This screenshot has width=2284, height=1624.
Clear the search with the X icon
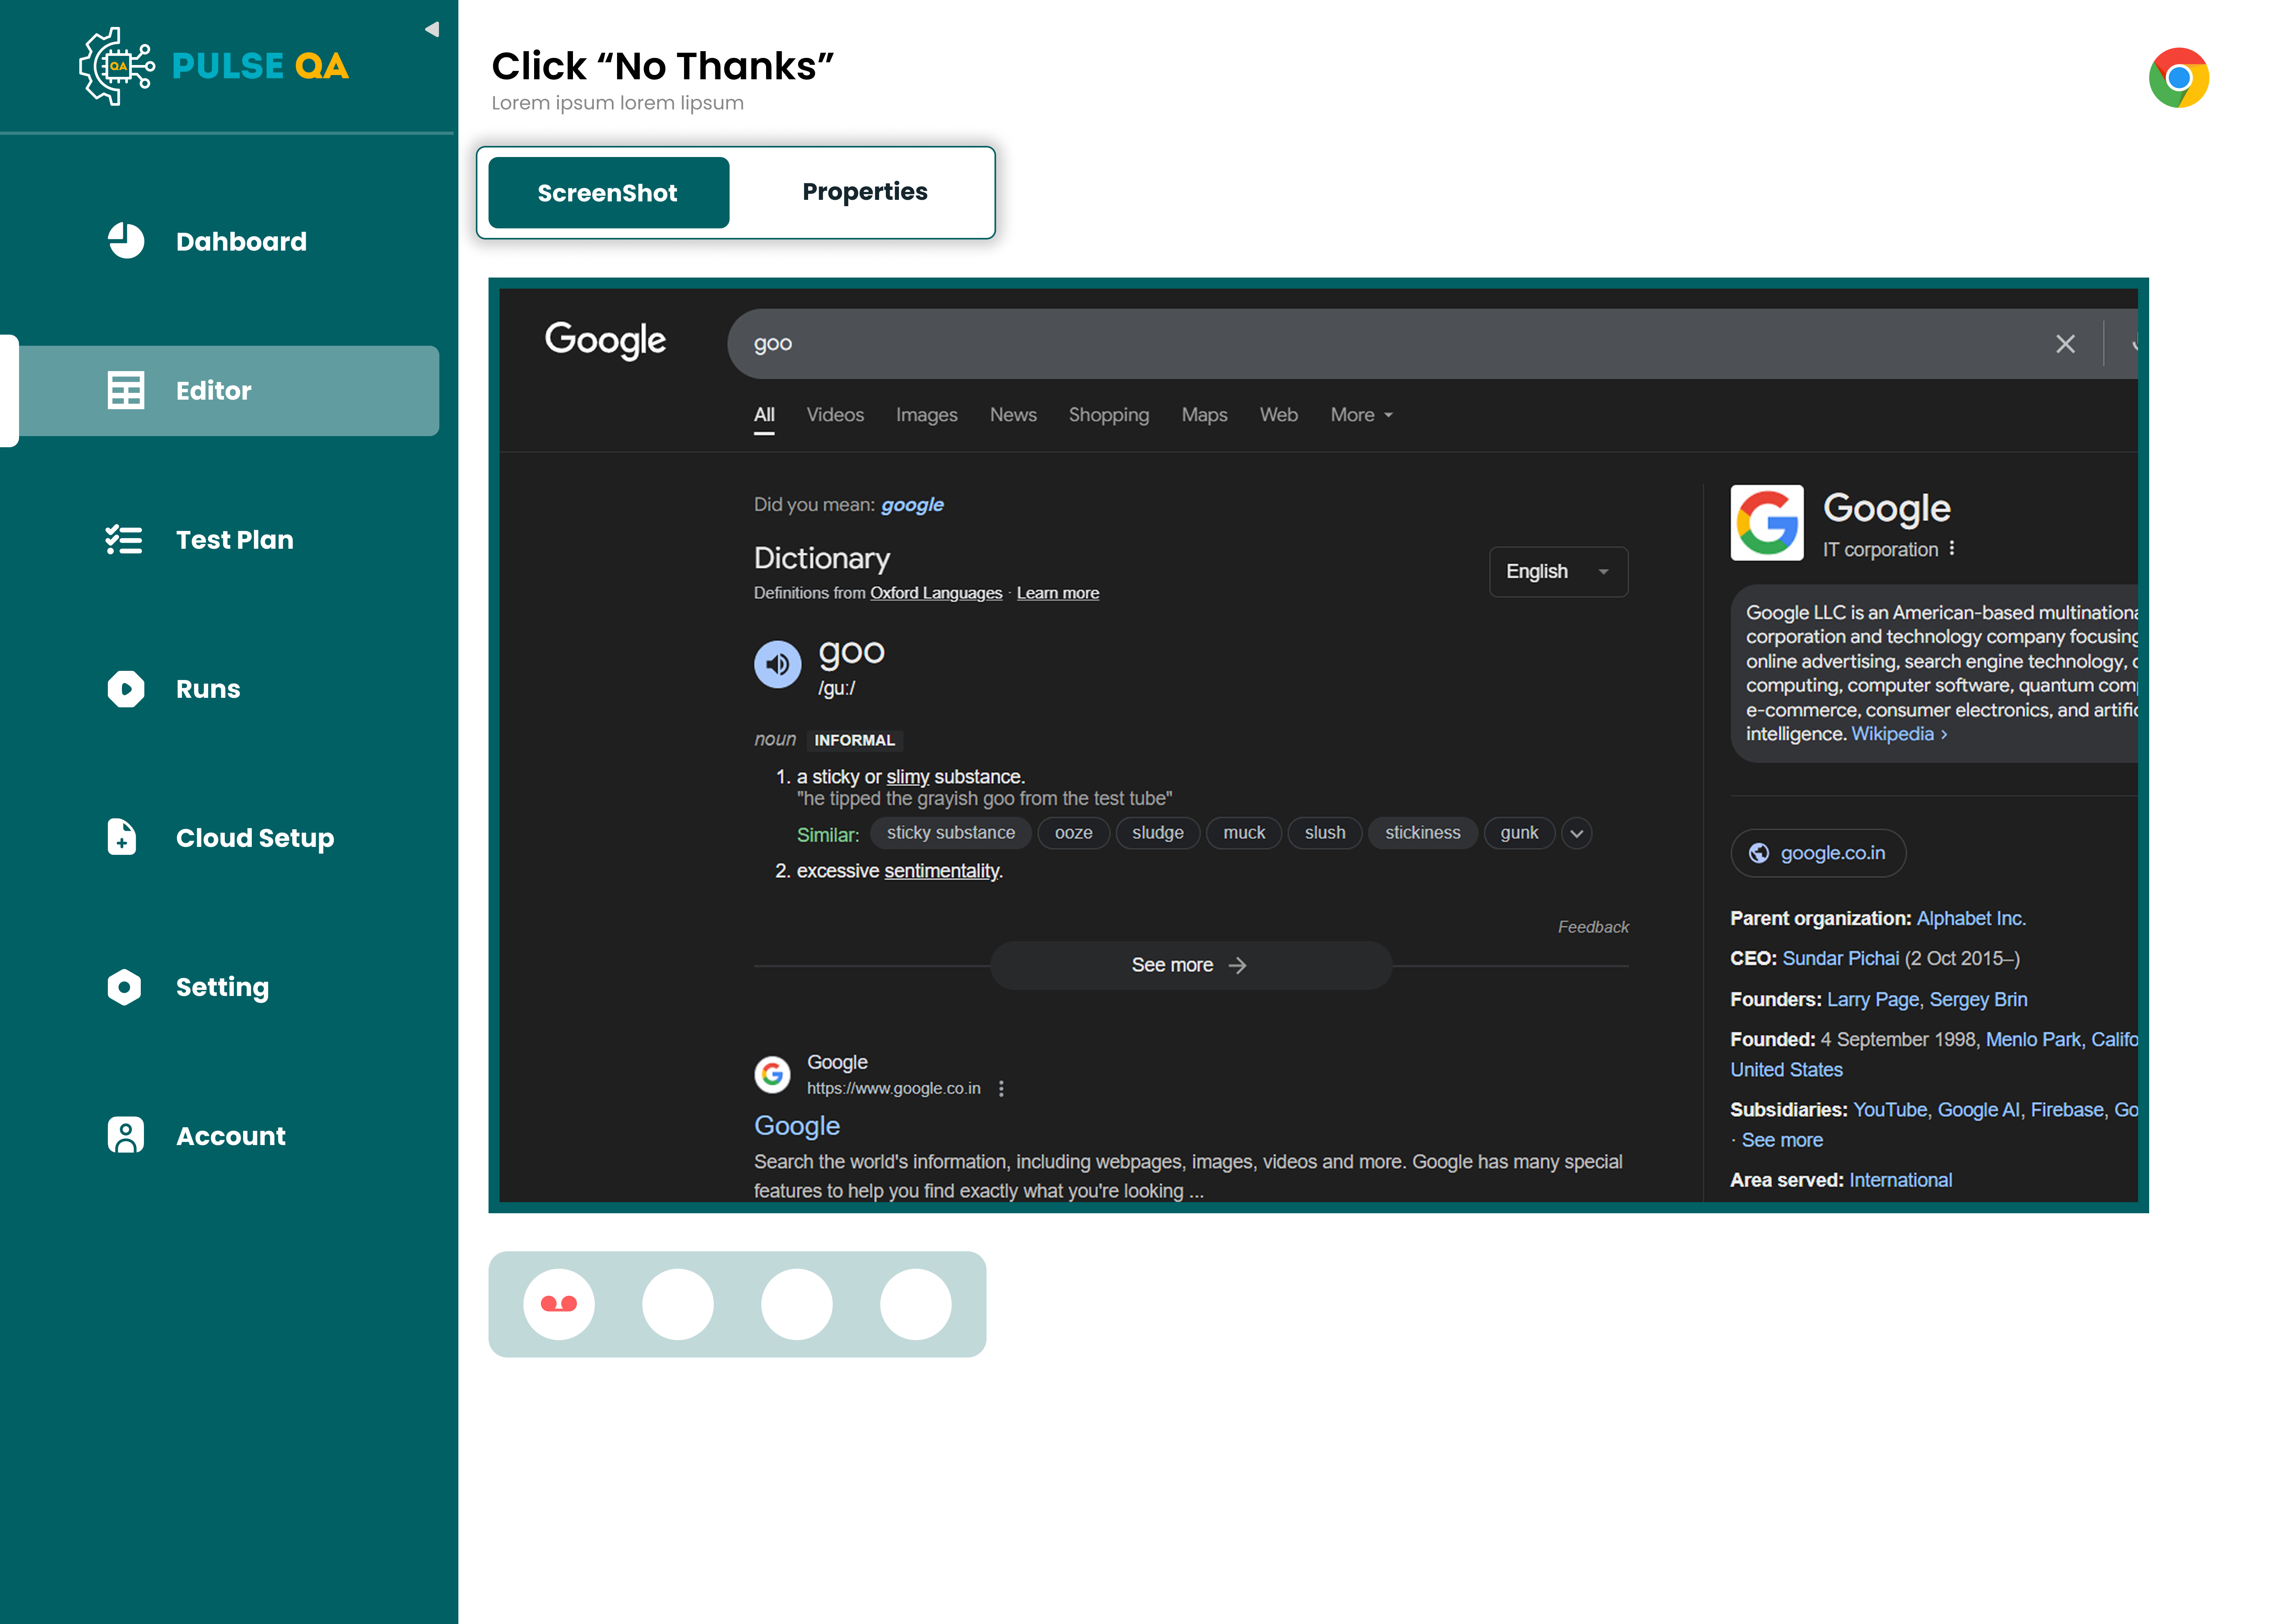[x=2065, y=344]
